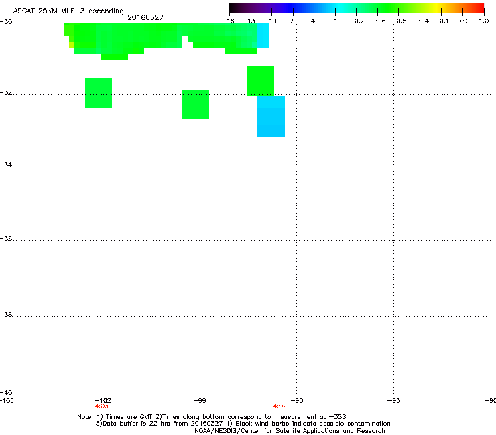
Task: Click the -0.7 color bar label
Action: click(357, 21)
